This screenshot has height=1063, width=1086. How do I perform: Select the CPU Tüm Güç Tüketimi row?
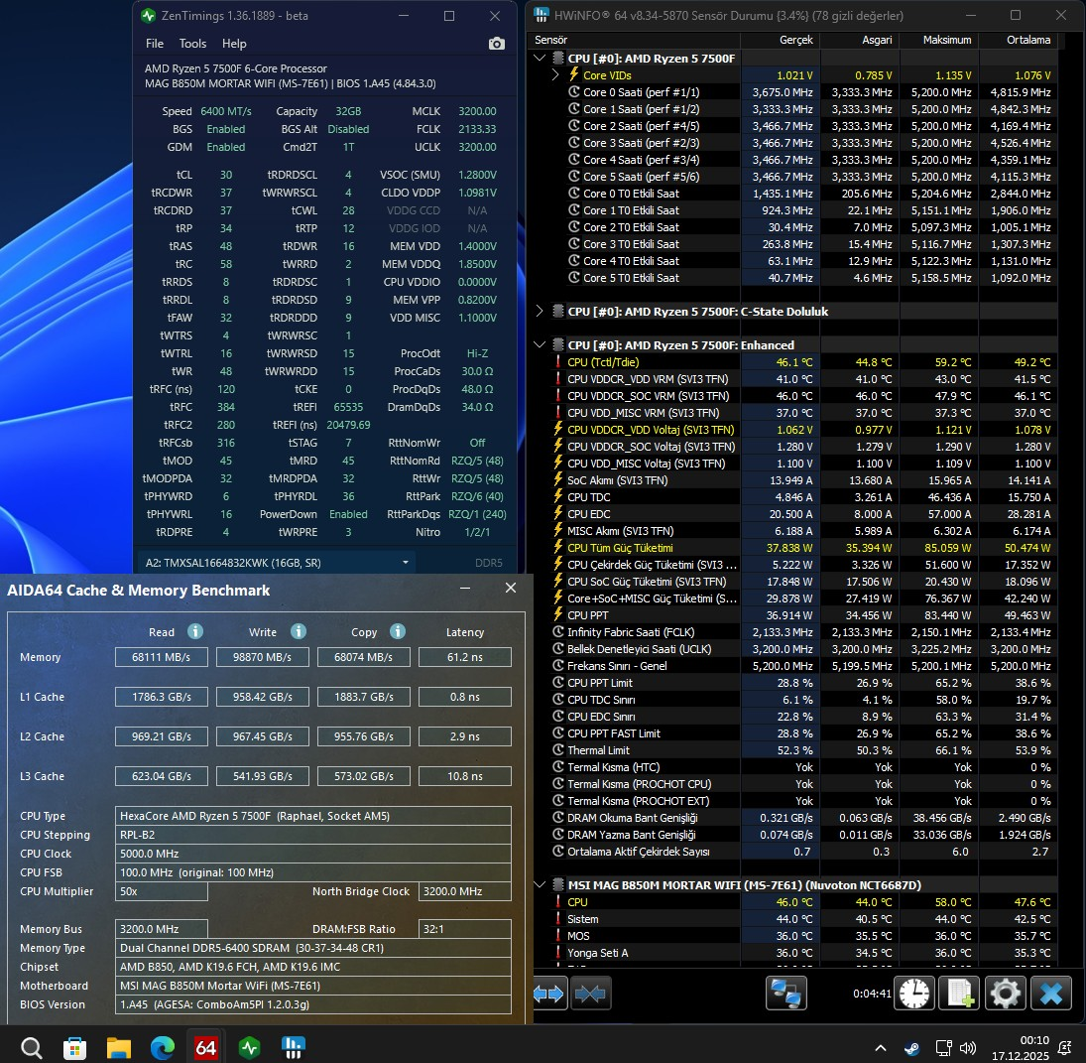(795, 548)
